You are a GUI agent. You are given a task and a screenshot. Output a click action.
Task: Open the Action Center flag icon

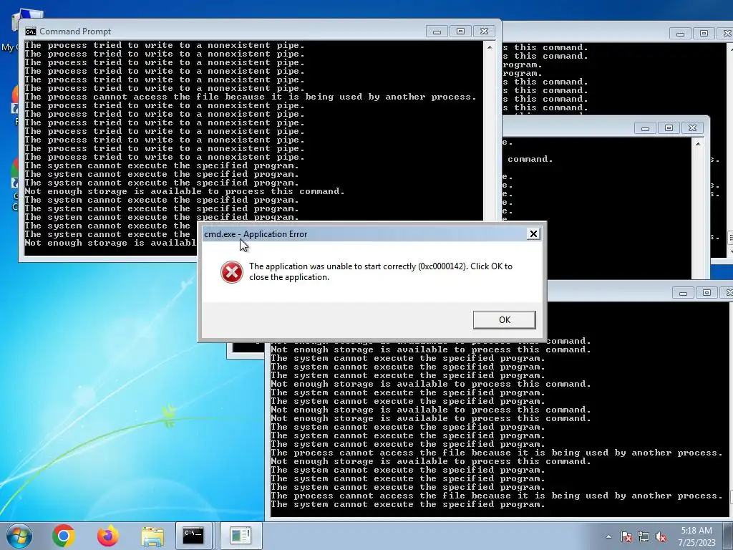point(626,536)
